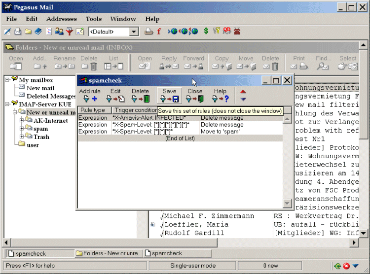Viewport: 370px width, 274px height.
Task: Click Open folder button in Folders toolbar
Action: coord(16,63)
